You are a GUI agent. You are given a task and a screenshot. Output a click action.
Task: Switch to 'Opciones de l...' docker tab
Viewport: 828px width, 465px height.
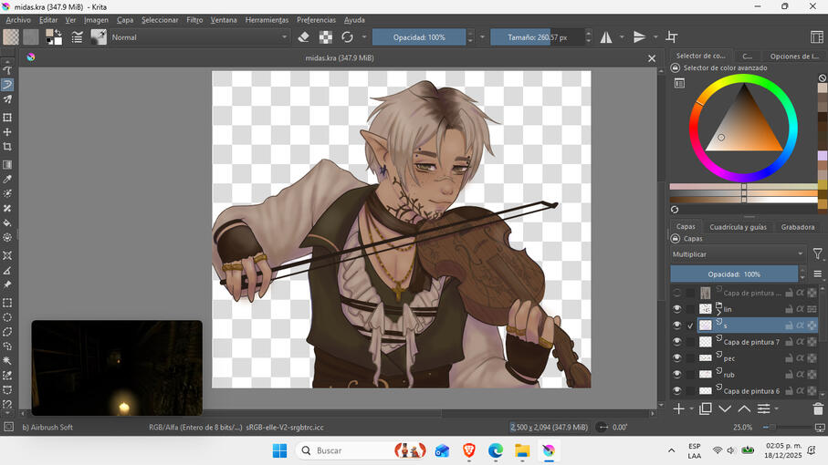point(794,56)
